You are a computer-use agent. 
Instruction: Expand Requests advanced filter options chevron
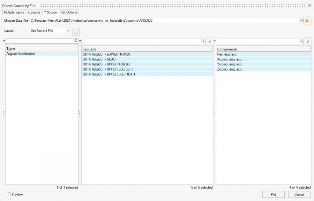tap(209, 41)
